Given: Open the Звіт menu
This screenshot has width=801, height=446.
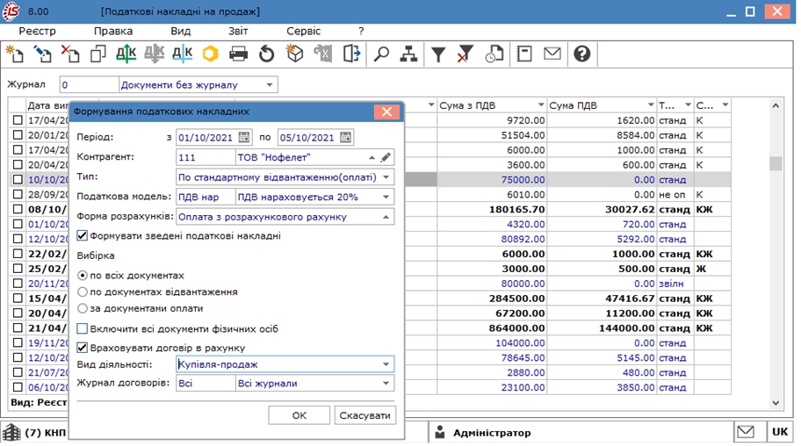Looking at the screenshot, I should tap(238, 31).
